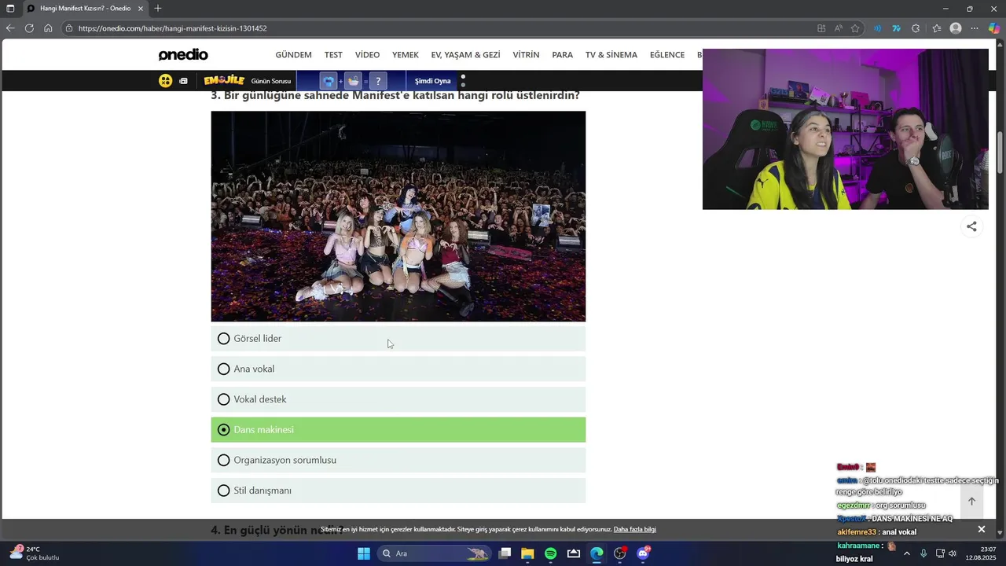This screenshot has width=1006, height=566.
Task: Open the browser settings three-dot menu
Action: 975,28
